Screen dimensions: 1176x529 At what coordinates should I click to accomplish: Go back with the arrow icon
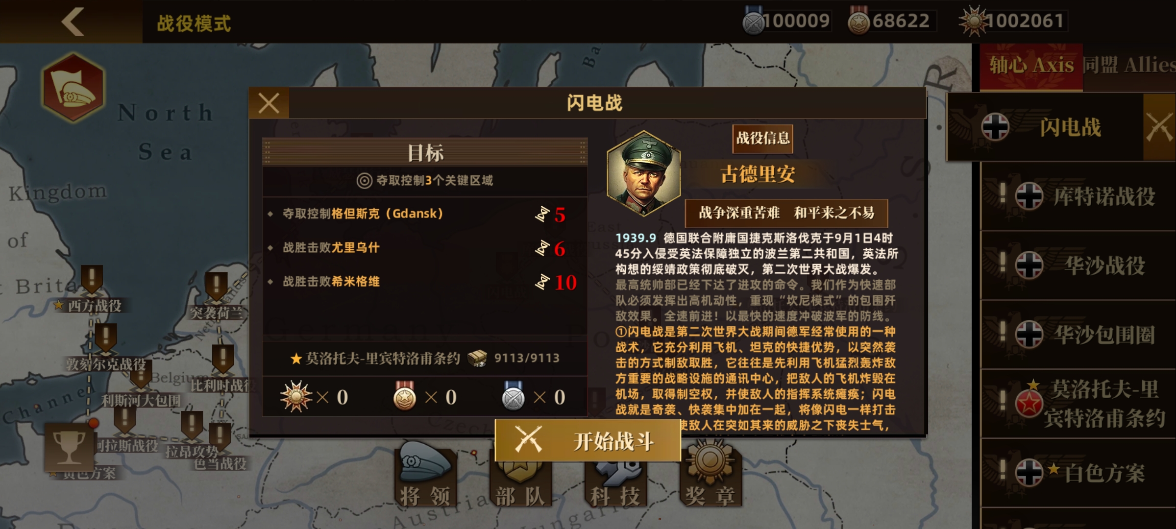(x=73, y=22)
